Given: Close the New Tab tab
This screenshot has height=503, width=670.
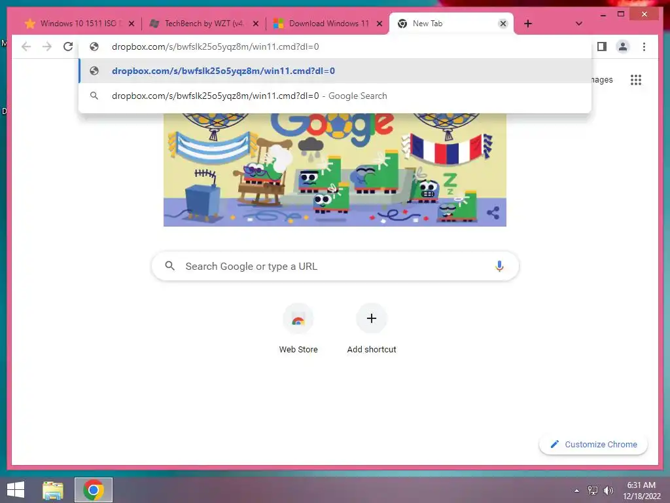Looking at the screenshot, I should tap(503, 24).
